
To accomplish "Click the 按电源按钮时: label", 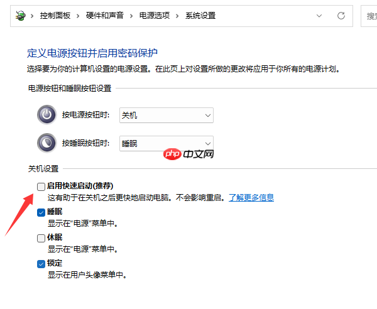I will 86,115.
